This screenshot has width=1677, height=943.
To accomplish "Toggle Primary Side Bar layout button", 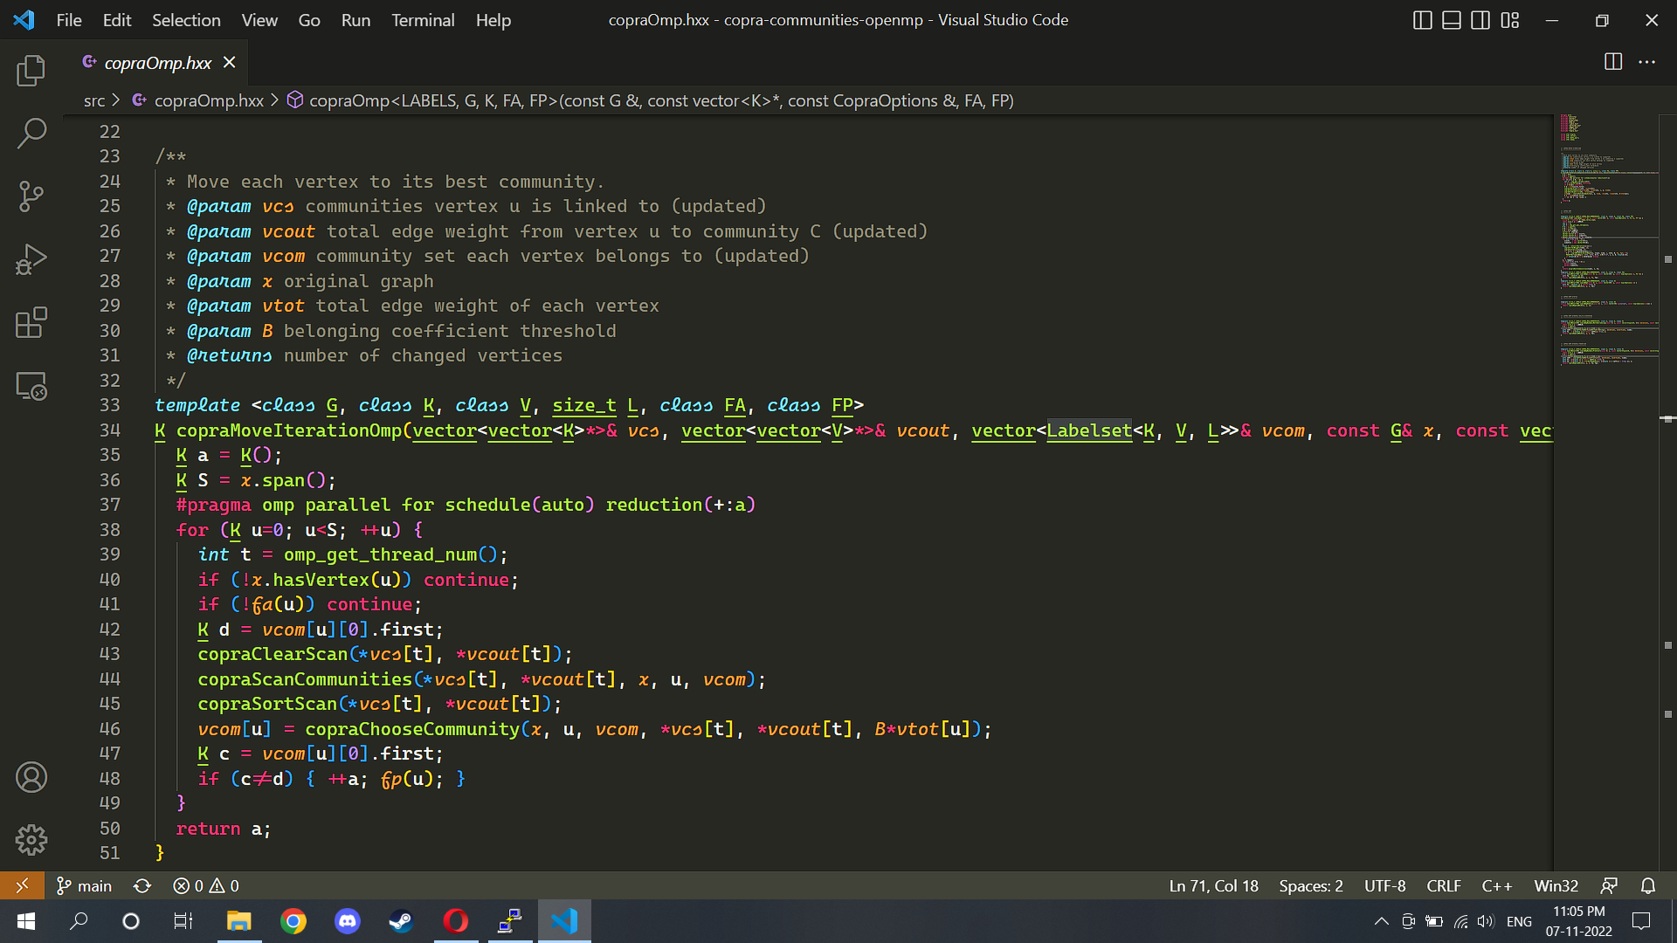I will (x=1422, y=20).
